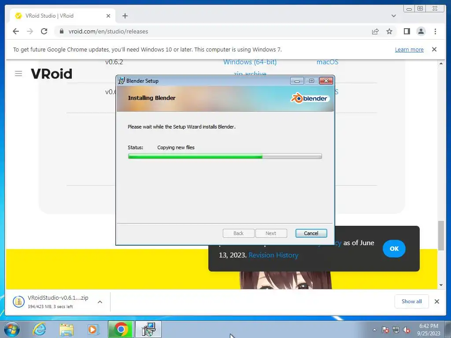Select the VRoid Studio | VRoid tab
The image size is (451, 338).
click(63, 16)
